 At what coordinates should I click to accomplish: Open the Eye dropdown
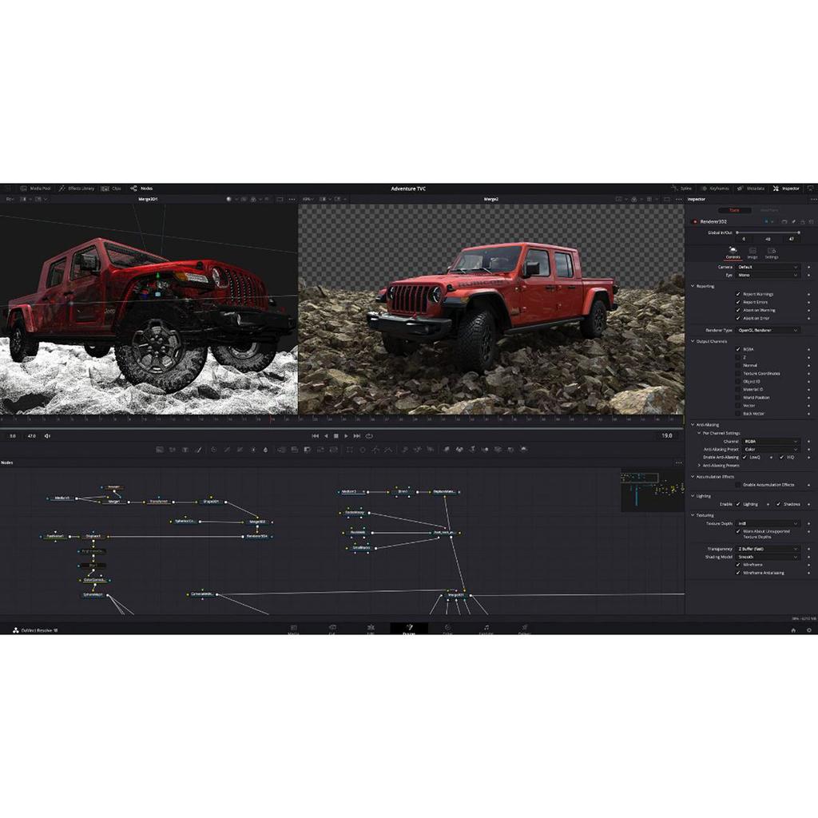pos(768,275)
